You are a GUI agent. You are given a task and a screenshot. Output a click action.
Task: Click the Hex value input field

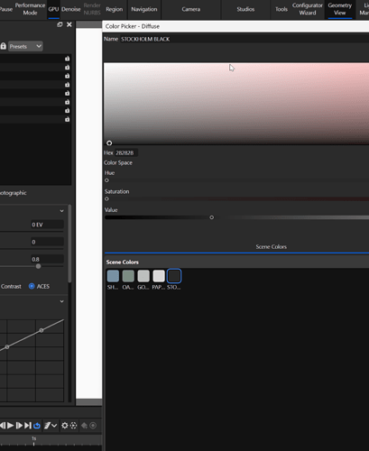click(x=126, y=152)
